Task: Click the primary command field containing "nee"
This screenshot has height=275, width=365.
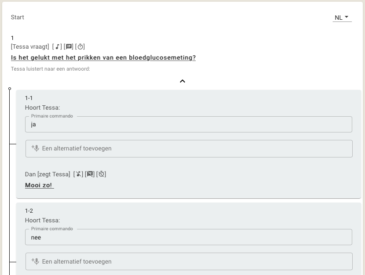Action: 189,237
